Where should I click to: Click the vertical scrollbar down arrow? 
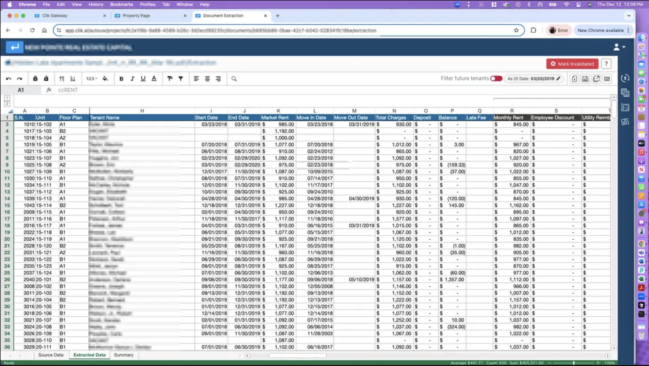click(614, 348)
